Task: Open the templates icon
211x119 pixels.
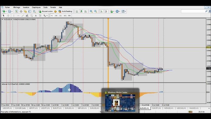Action: click(123, 11)
